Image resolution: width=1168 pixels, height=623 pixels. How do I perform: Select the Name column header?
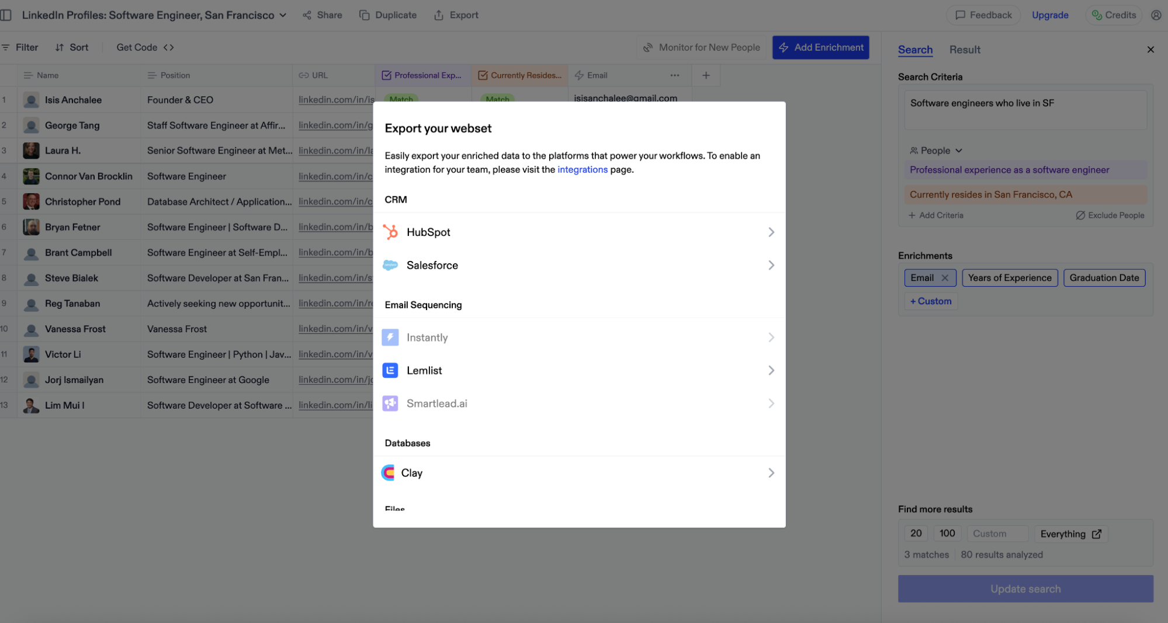(x=79, y=75)
